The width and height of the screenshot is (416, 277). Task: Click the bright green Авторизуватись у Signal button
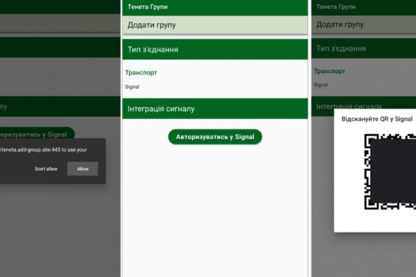[x=215, y=137]
